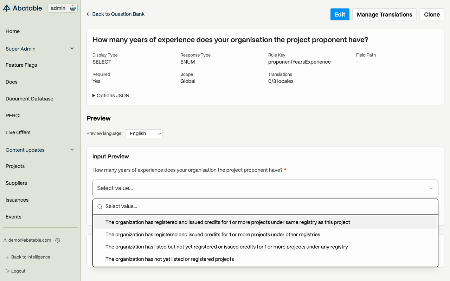
Task: Collapse the Content updates chevron
Action: click(x=72, y=150)
